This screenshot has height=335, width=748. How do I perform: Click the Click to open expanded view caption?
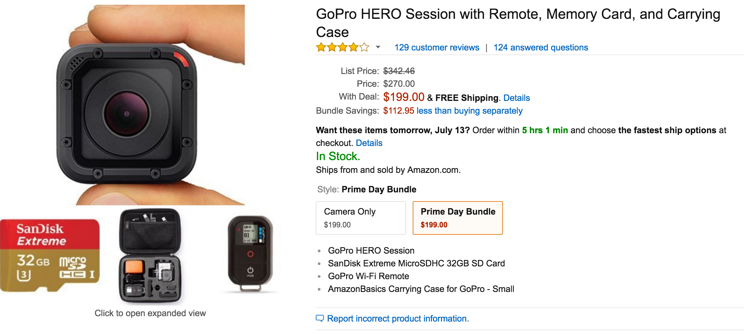(150, 313)
